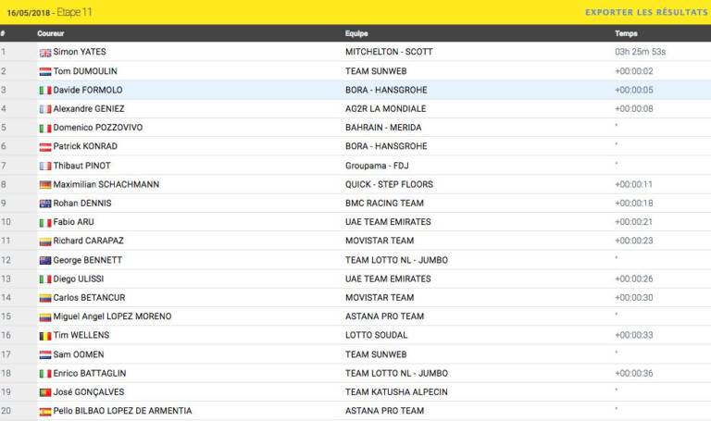Viewport: 711px width, 421px height.
Task: Click the Italian flag beside Fabio ARU
Action: coord(45,222)
